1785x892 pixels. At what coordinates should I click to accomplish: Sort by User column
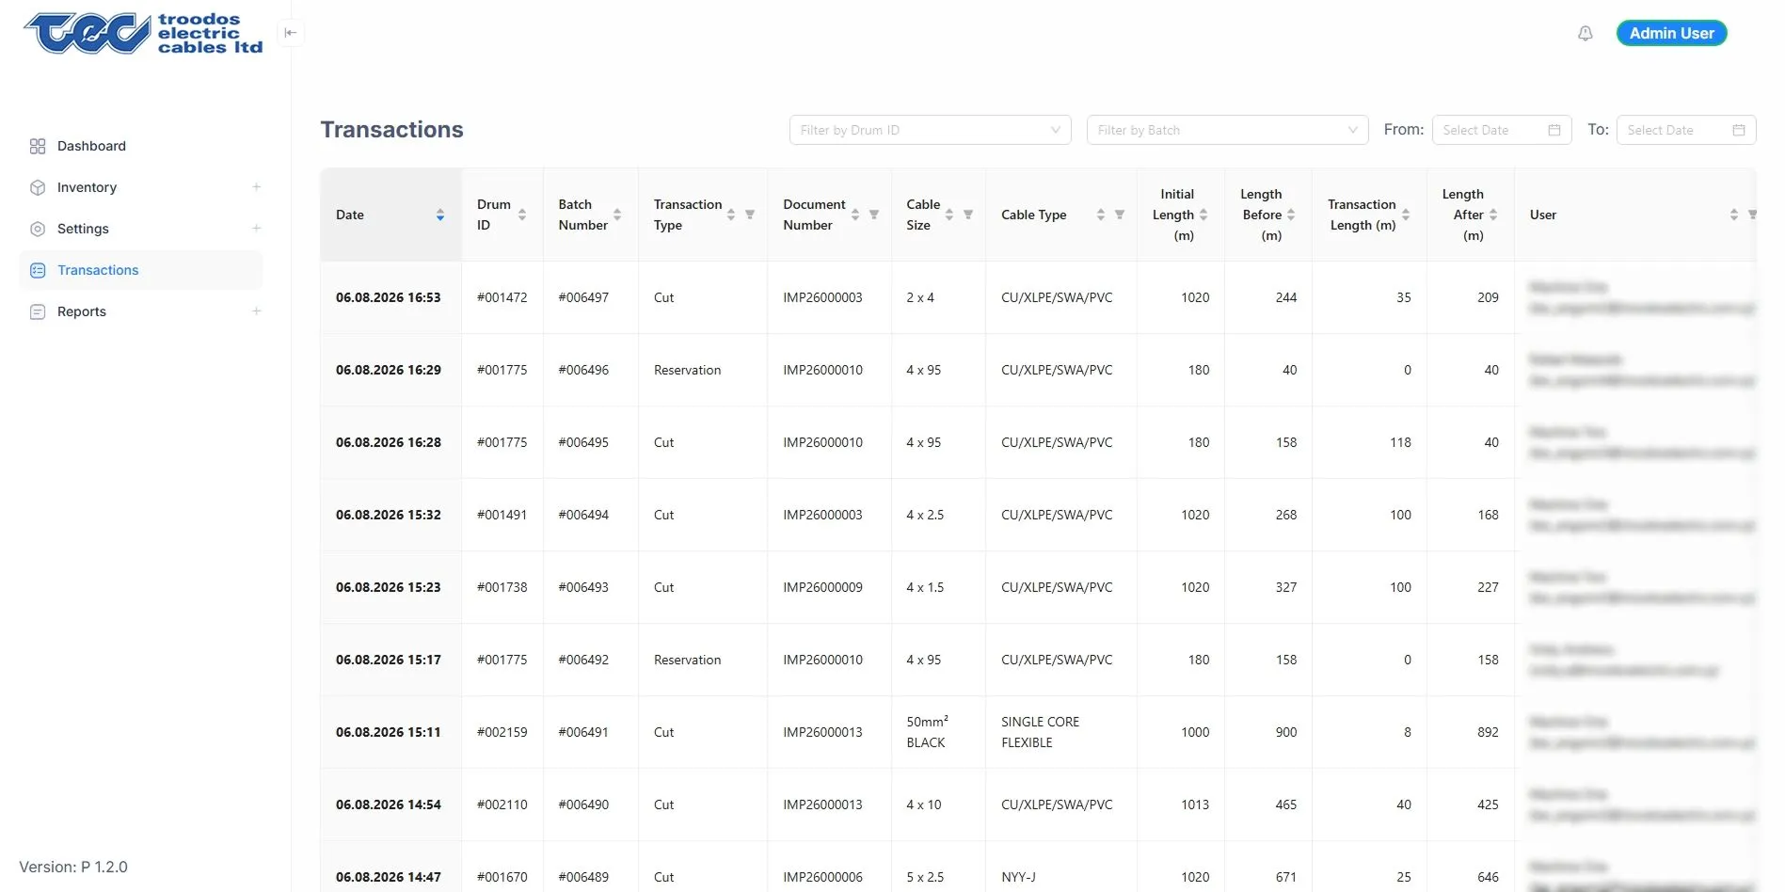[1734, 215]
